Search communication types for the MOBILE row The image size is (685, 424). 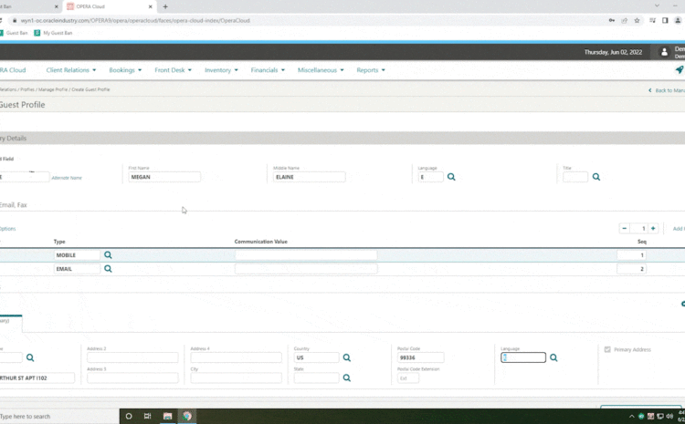click(108, 255)
